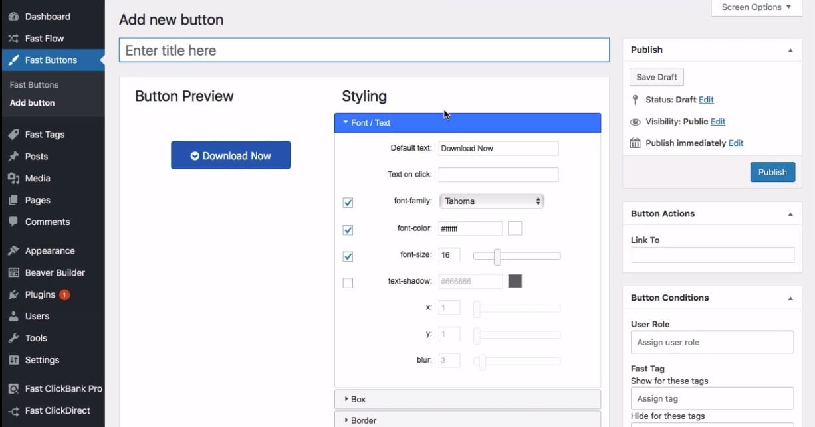Uncheck the font-family checkbox
815x427 pixels.
coord(348,203)
